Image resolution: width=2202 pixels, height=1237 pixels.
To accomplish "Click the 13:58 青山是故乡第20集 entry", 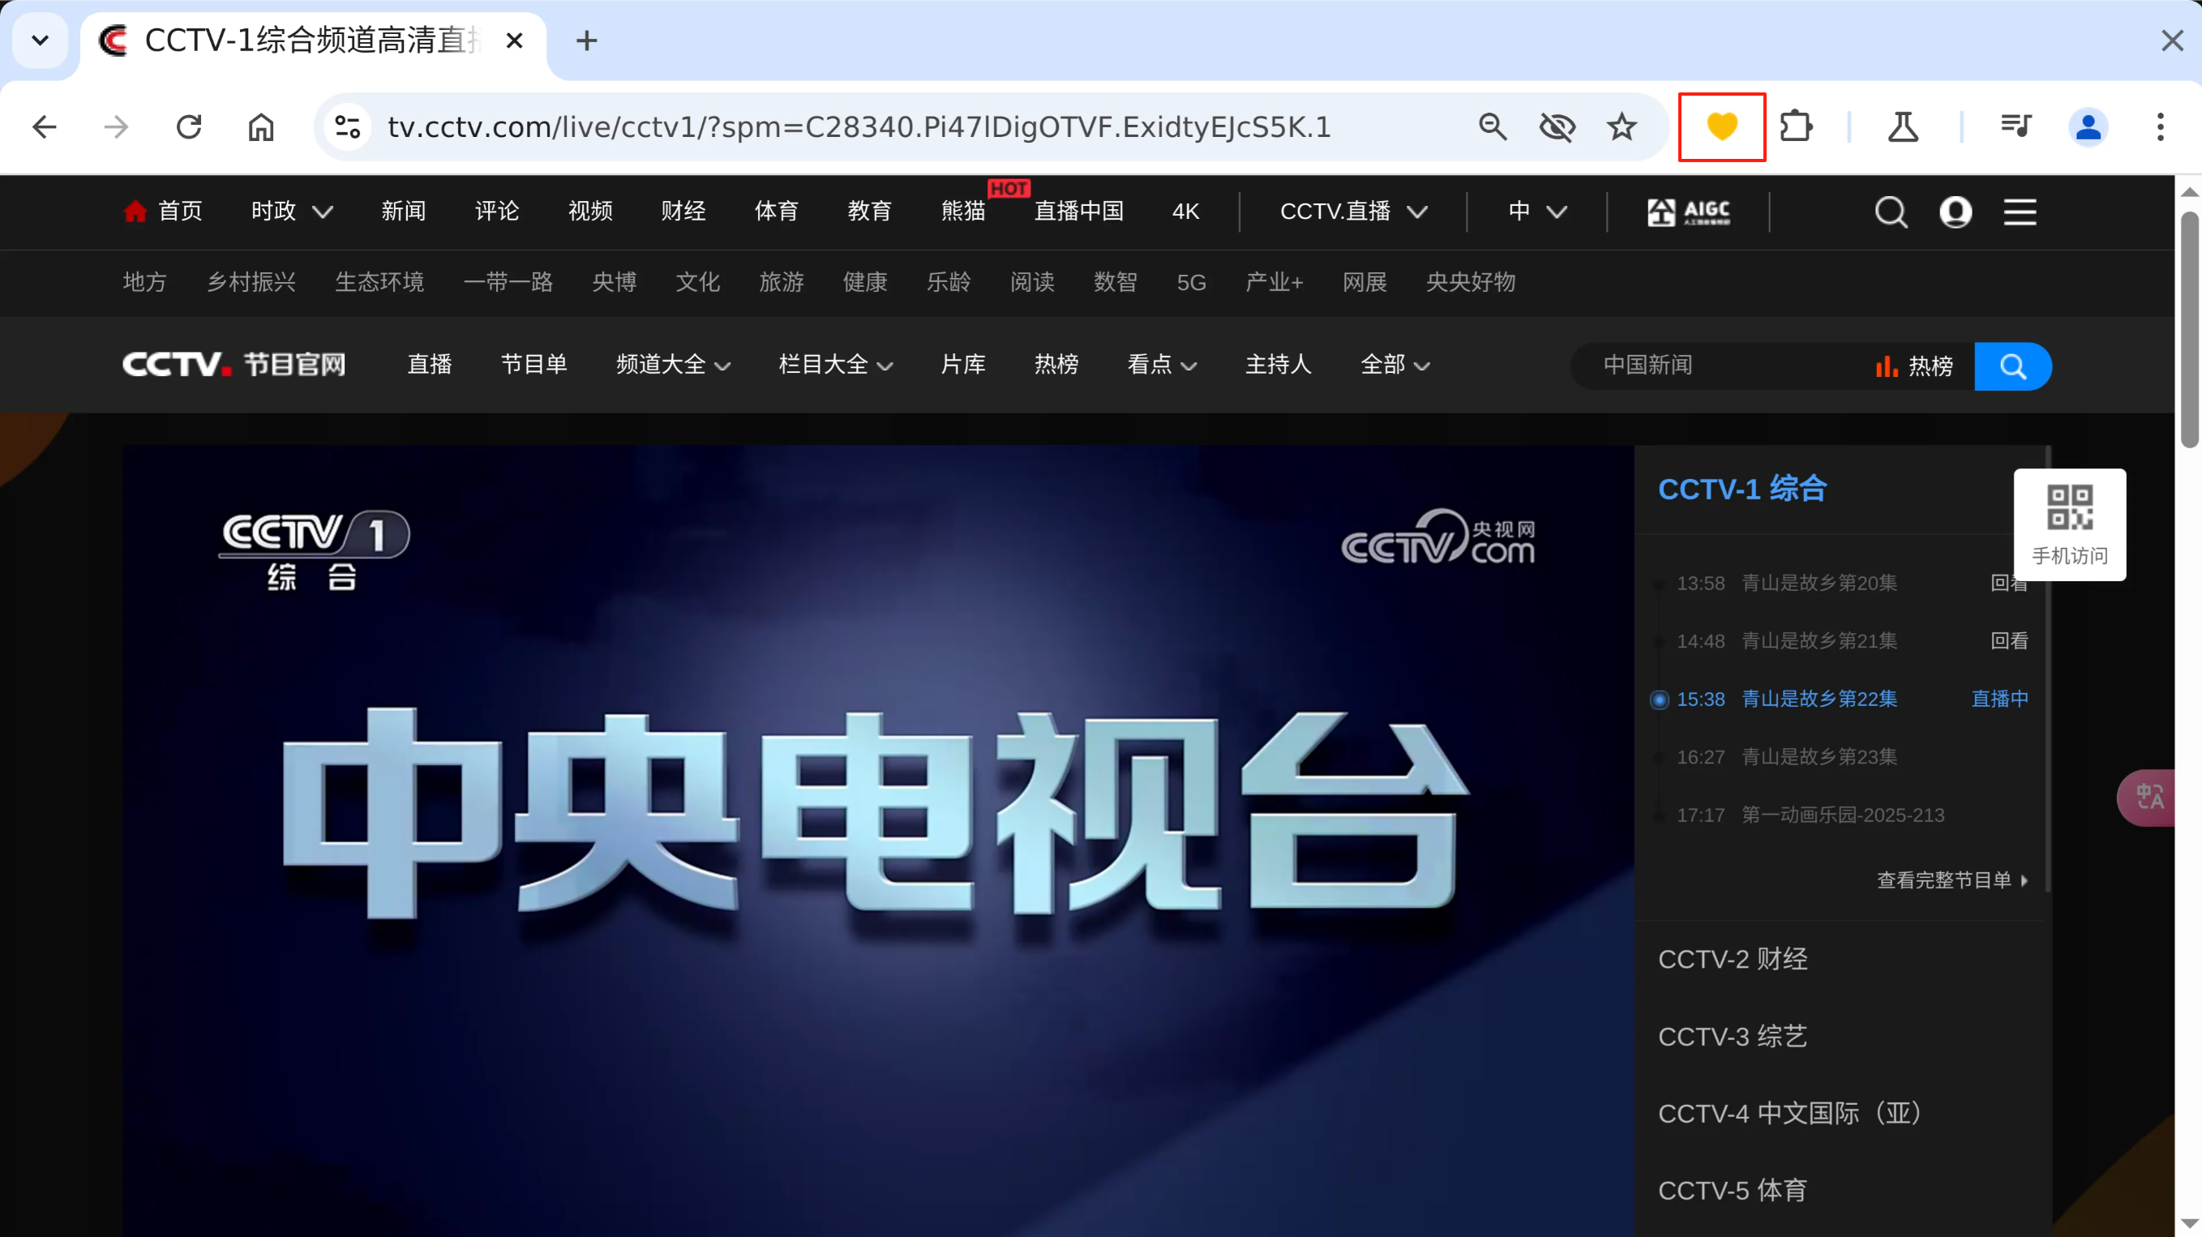I will 1788,583.
